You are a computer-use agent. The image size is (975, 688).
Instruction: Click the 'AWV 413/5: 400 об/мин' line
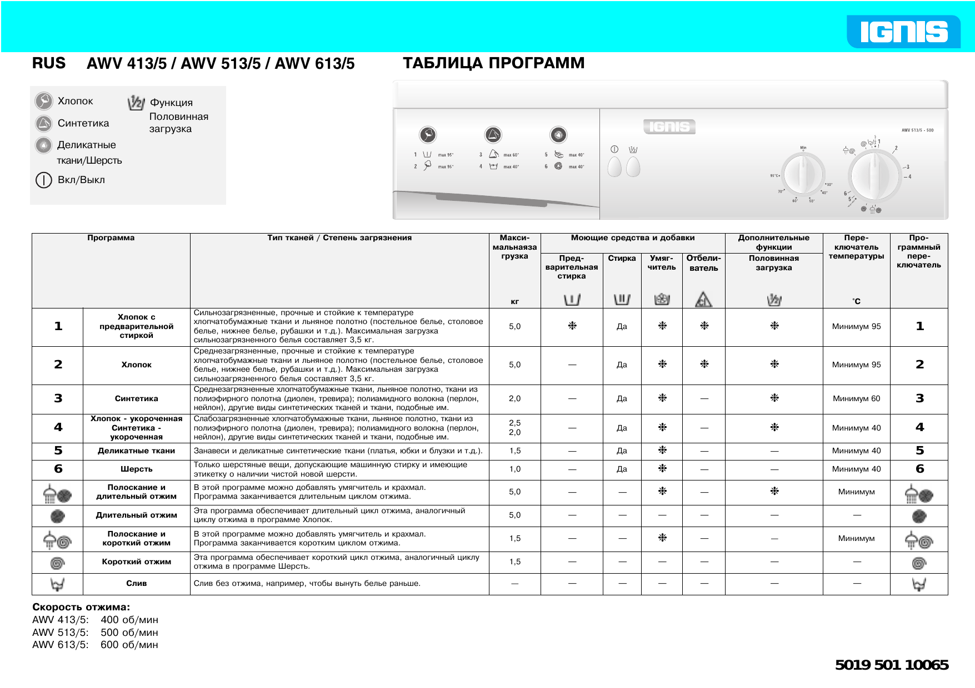(95, 620)
